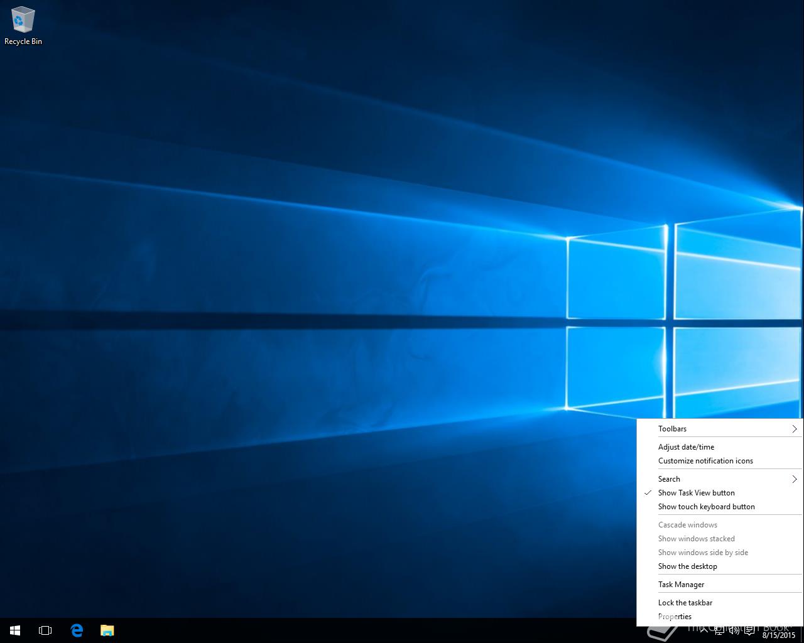The width and height of the screenshot is (804, 643).
Task: Expand the Search submenu
Action: tap(720, 479)
